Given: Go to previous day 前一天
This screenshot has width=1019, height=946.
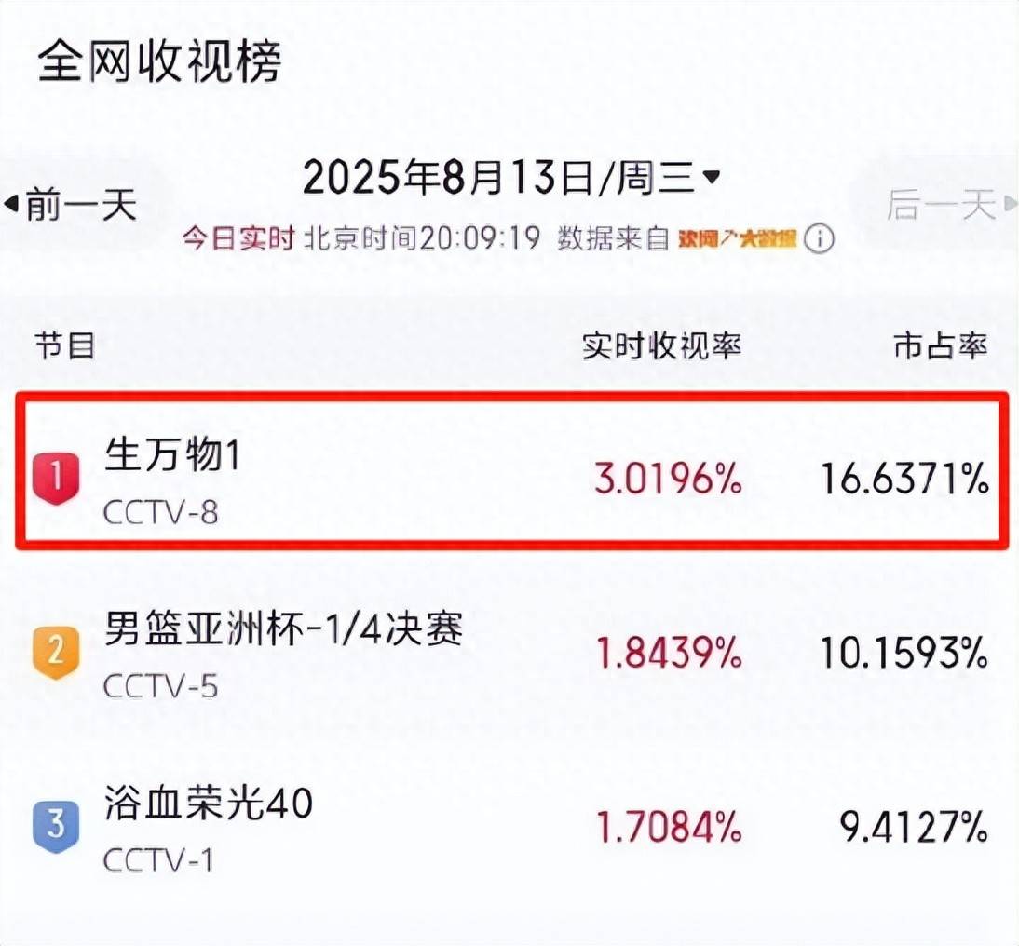Looking at the screenshot, I should [x=81, y=205].
